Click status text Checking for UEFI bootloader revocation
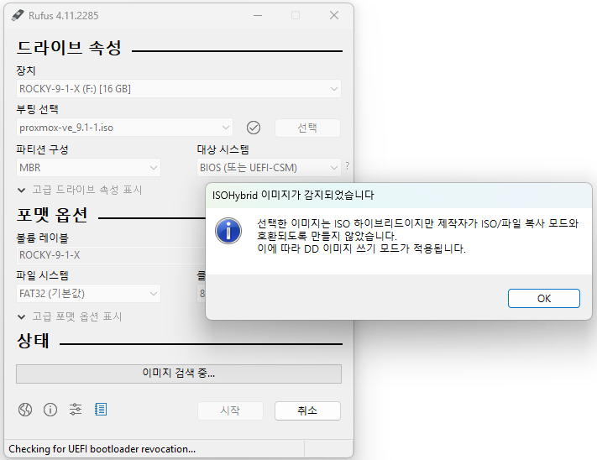Image resolution: width=597 pixels, height=460 pixels. [102, 449]
